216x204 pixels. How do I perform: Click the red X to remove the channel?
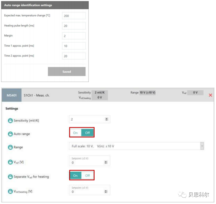(211, 95)
